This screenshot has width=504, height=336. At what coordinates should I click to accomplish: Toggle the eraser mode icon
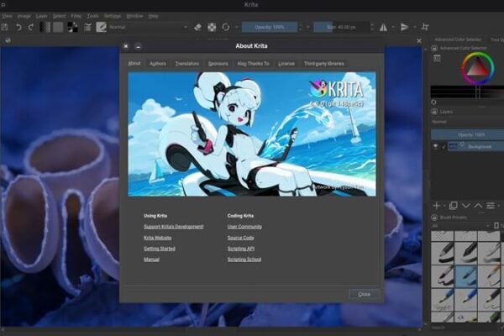197,28
